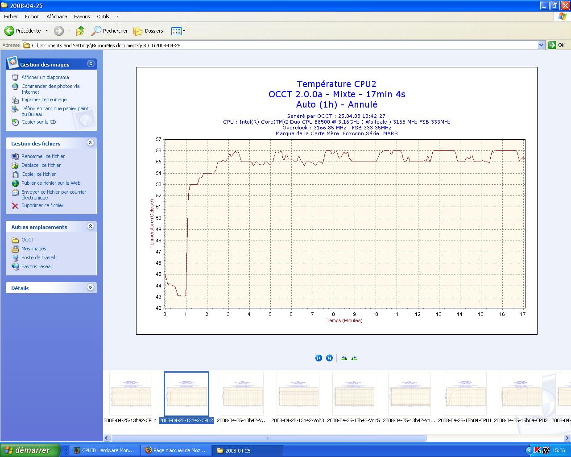Click the OK go button
The image size is (571, 457).
557,45
